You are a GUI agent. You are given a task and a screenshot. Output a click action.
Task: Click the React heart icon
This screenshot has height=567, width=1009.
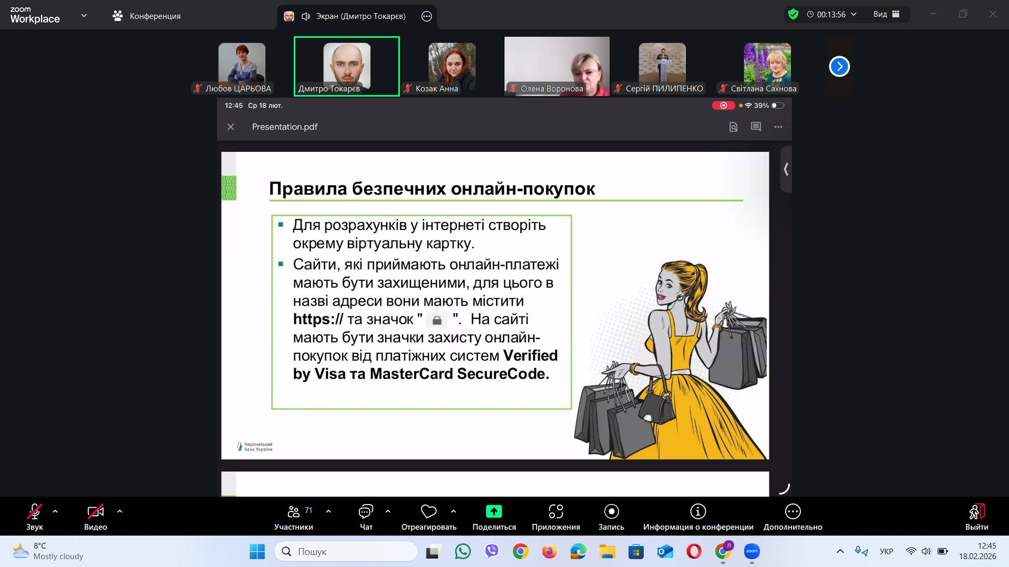tap(429, 512)
